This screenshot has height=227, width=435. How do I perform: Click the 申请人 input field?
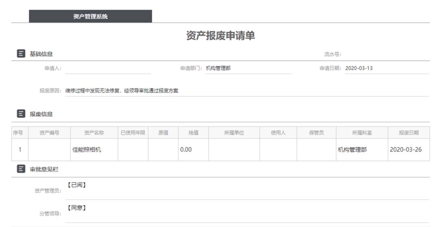pos(108,68)
